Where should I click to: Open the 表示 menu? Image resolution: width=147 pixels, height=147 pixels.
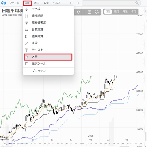click(x=37, y=3)
